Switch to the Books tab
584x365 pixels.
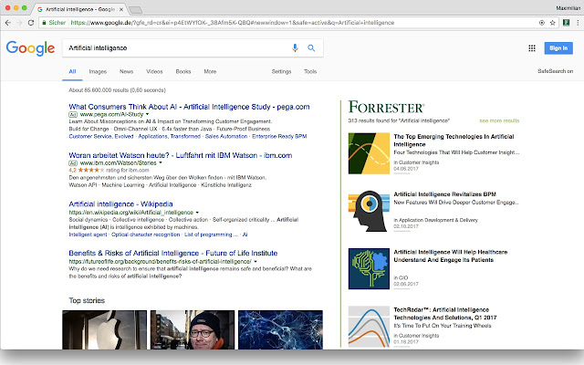point(183,71)
